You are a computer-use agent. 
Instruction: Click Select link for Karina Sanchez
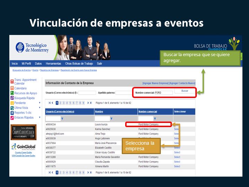(176, 129)
